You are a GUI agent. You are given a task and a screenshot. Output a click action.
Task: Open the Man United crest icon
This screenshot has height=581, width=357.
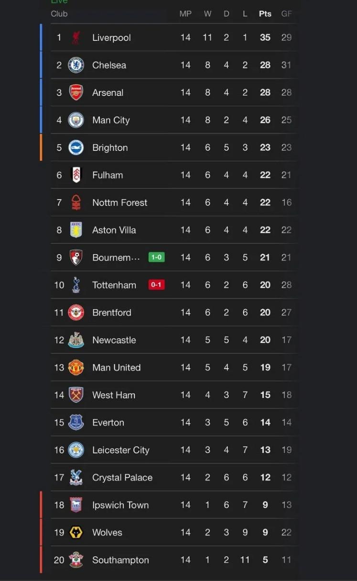pos(76,368)
